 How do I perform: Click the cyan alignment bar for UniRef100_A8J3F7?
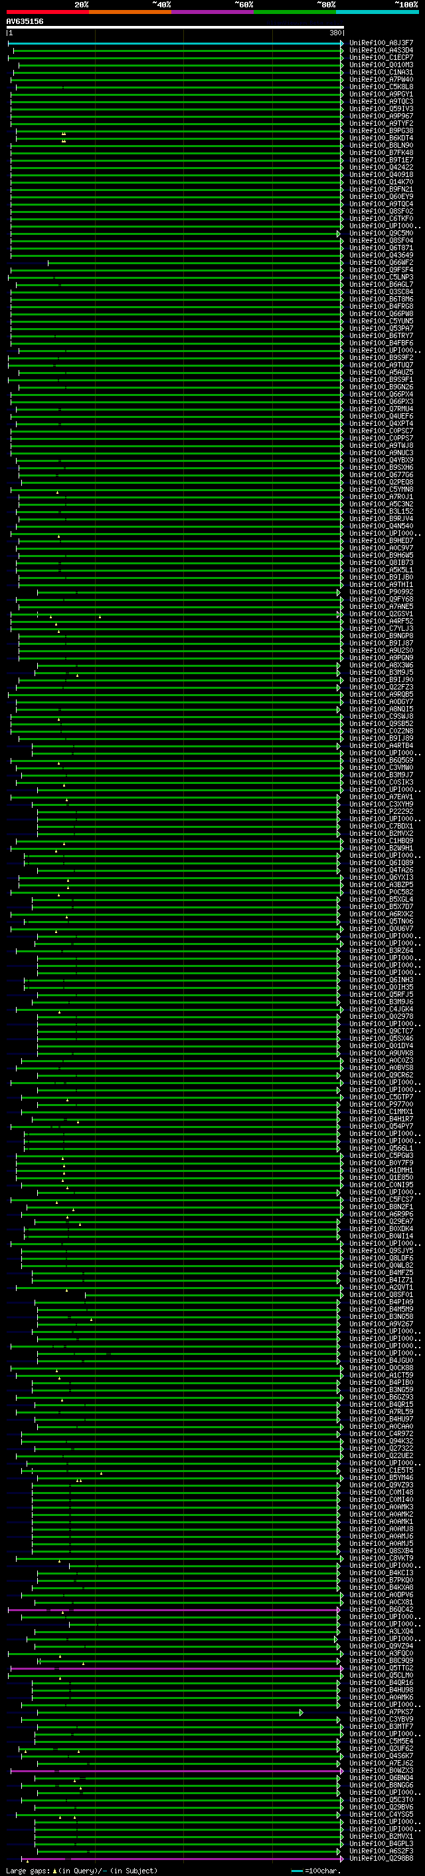click(x=175, y=43)
